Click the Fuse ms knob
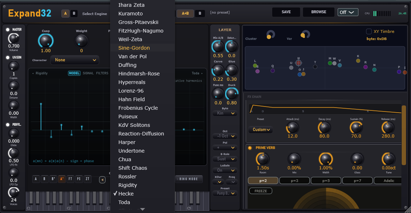The height and width of the screenshot is (213, 411). (218, 94)
